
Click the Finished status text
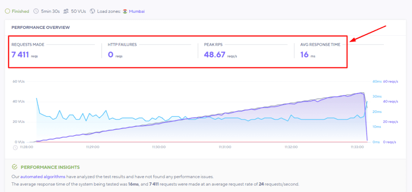click(20, 12)
